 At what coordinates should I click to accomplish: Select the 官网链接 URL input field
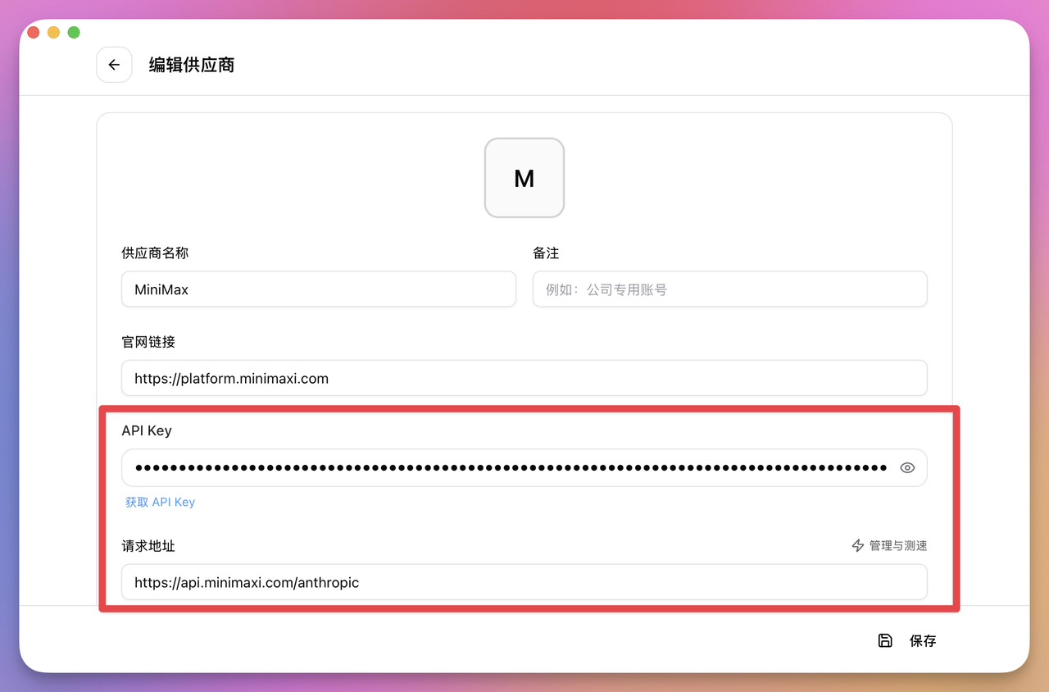click(x=524, y=378)
